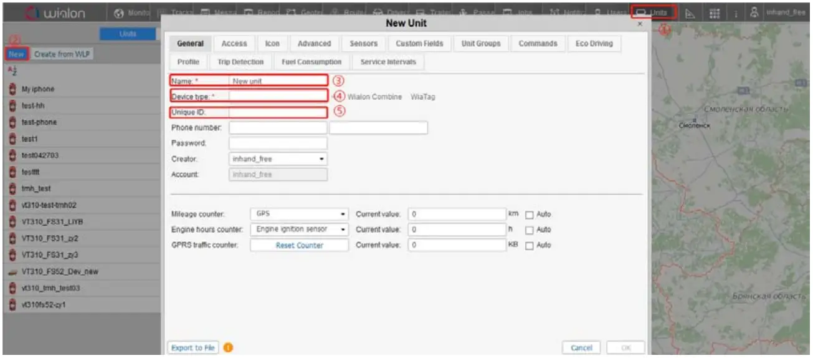813x358 pixels.
Task: Enable Auto for engine hours counter
Action: [x=529, y=230]
